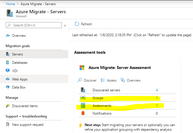
Task: Click the Data Box cloud upload icon
Action: (x=7, y=87)
